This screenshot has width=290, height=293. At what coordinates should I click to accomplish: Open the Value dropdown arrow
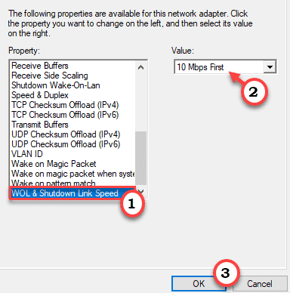(270, 67)
